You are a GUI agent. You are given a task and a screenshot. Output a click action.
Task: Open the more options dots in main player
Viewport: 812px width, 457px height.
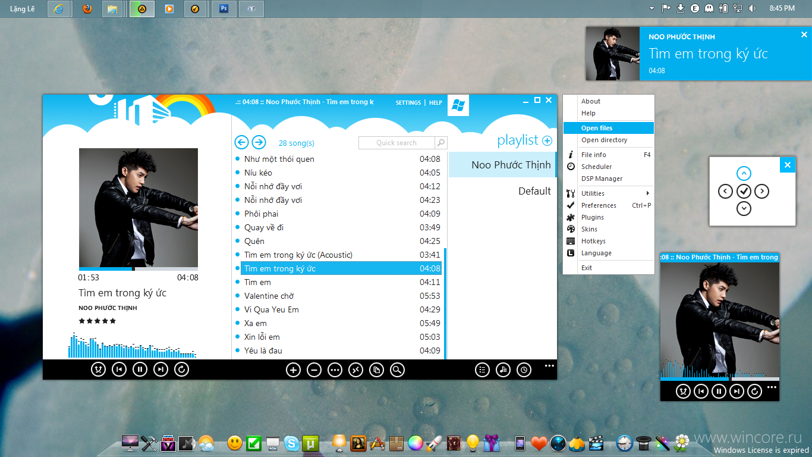pyautogui.click(x=549, y=366)
